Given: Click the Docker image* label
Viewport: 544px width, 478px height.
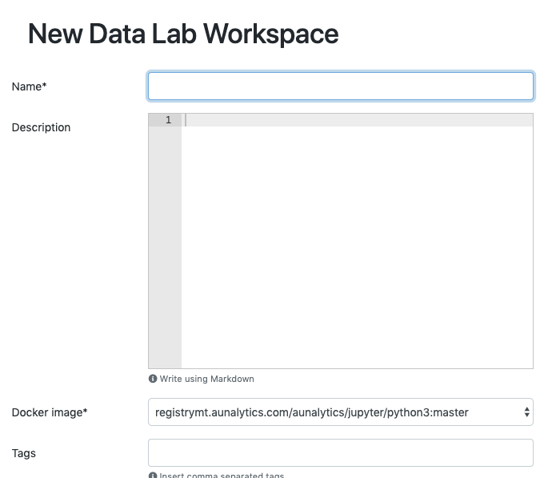Looking at the screenshot, I should [x=50, y=412].
